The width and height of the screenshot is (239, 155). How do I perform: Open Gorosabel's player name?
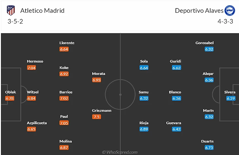coord(204,43)
